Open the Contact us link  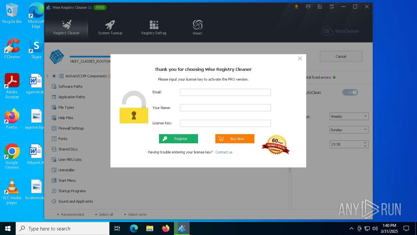tap(224, 152)
